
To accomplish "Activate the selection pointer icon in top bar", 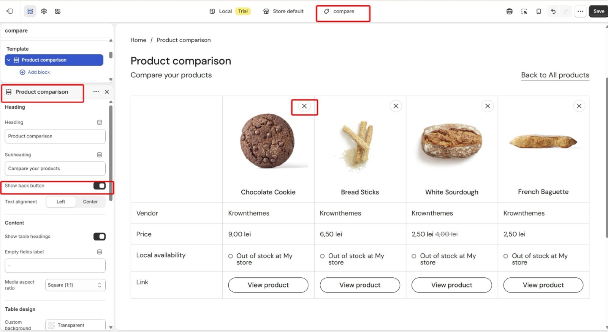I will pyautogui.click(x=524, y=11).
